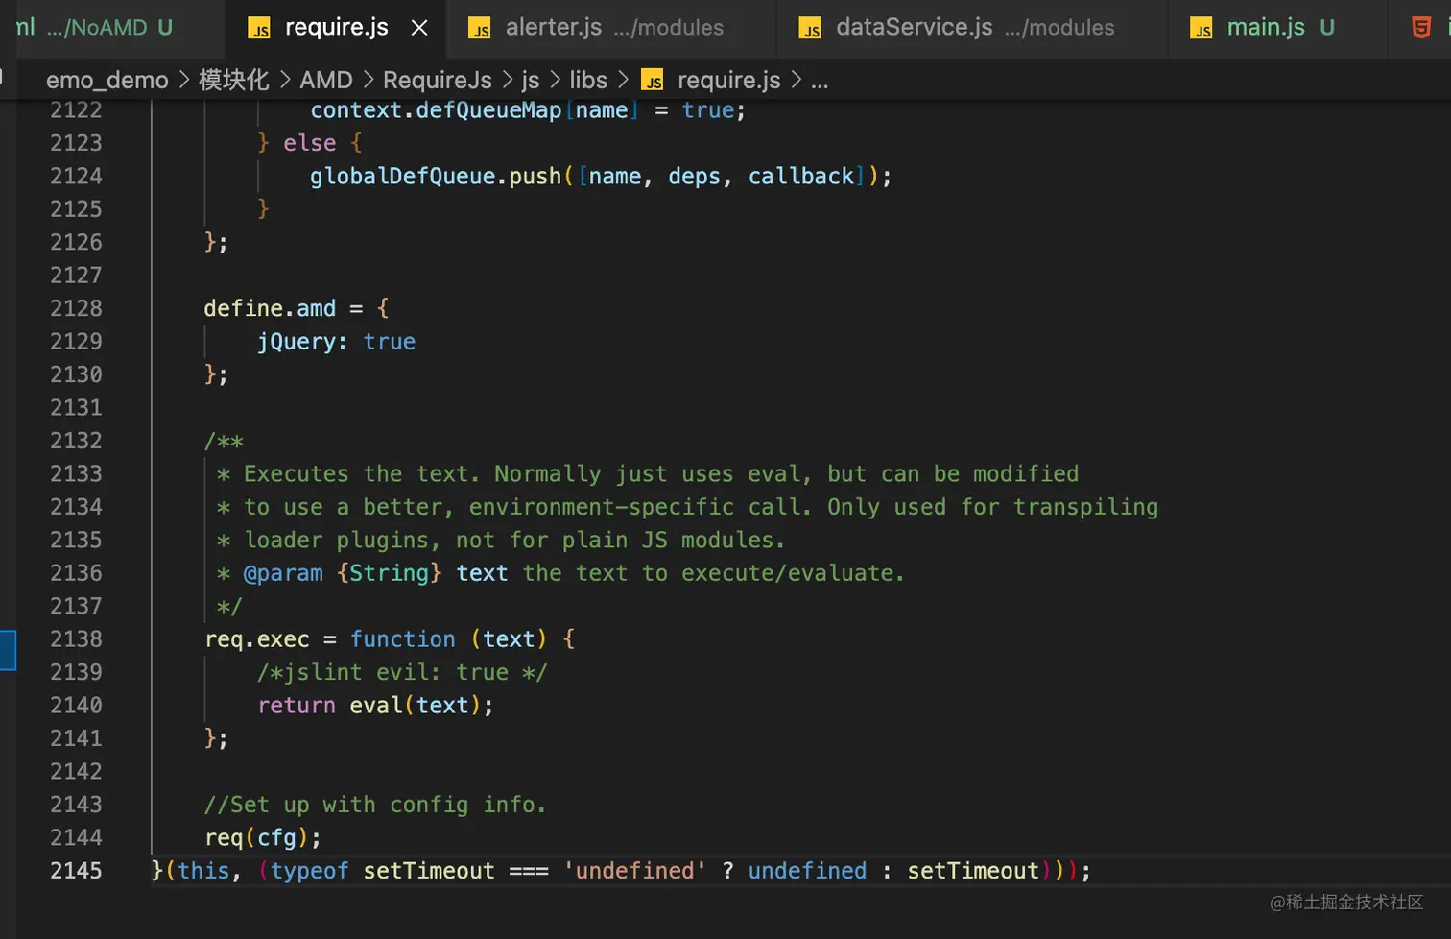Click the blue marker beside line 2138
The height and width of the screenshot is (939, 1451).
(8, 650)
